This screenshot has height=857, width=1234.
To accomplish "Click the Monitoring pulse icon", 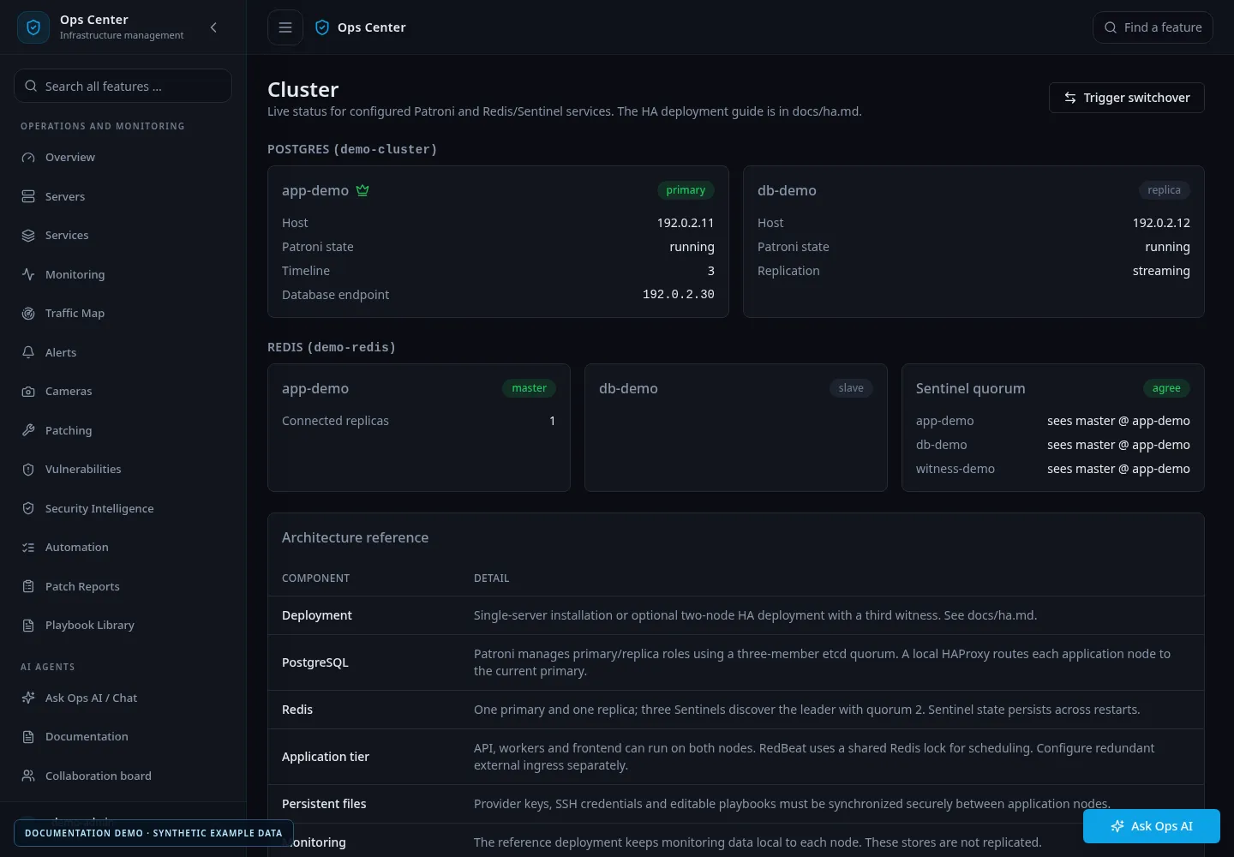I will coord(28,274).
